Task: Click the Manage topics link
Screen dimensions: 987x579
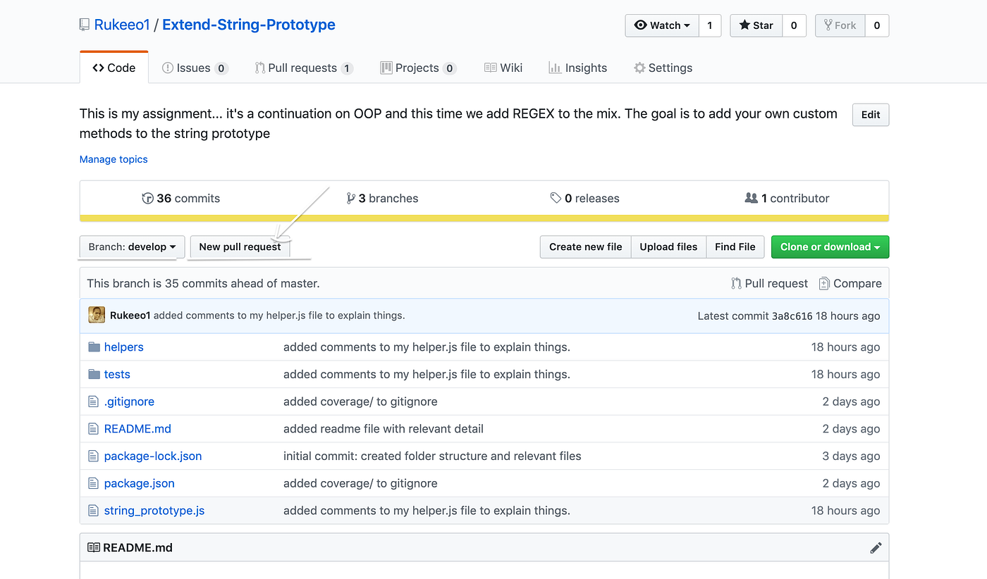Action: coord(114,159)
